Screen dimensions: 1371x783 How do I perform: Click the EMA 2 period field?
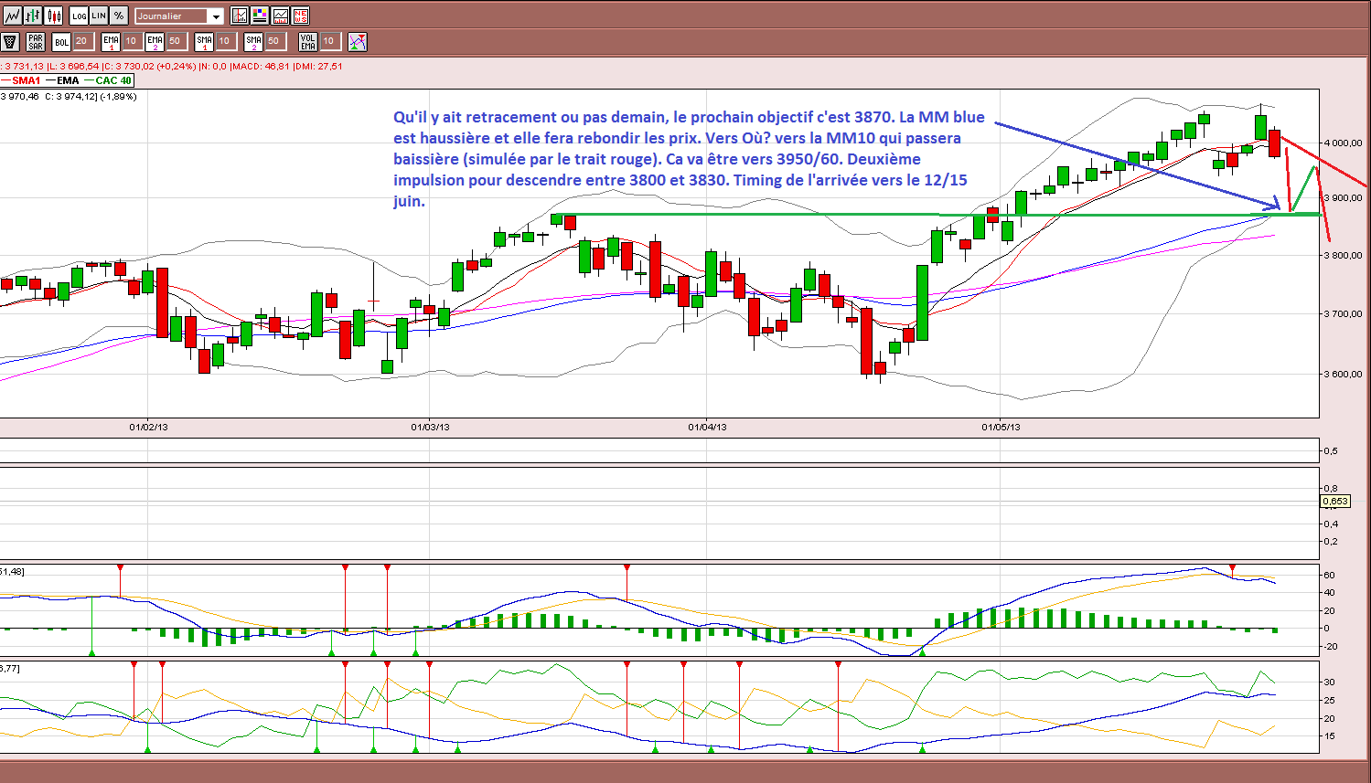(176, 41)
